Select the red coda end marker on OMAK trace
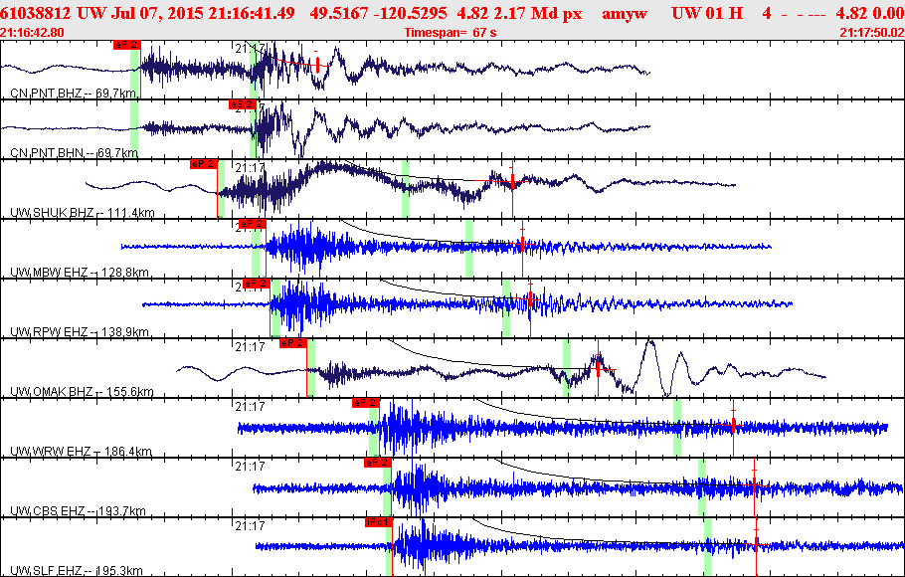The image size is (905, 577). coord(598,369)
